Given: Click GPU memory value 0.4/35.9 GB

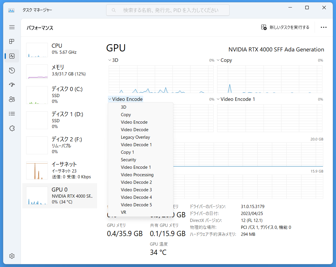Looking at the screenshot, I should tap(125, 234).
